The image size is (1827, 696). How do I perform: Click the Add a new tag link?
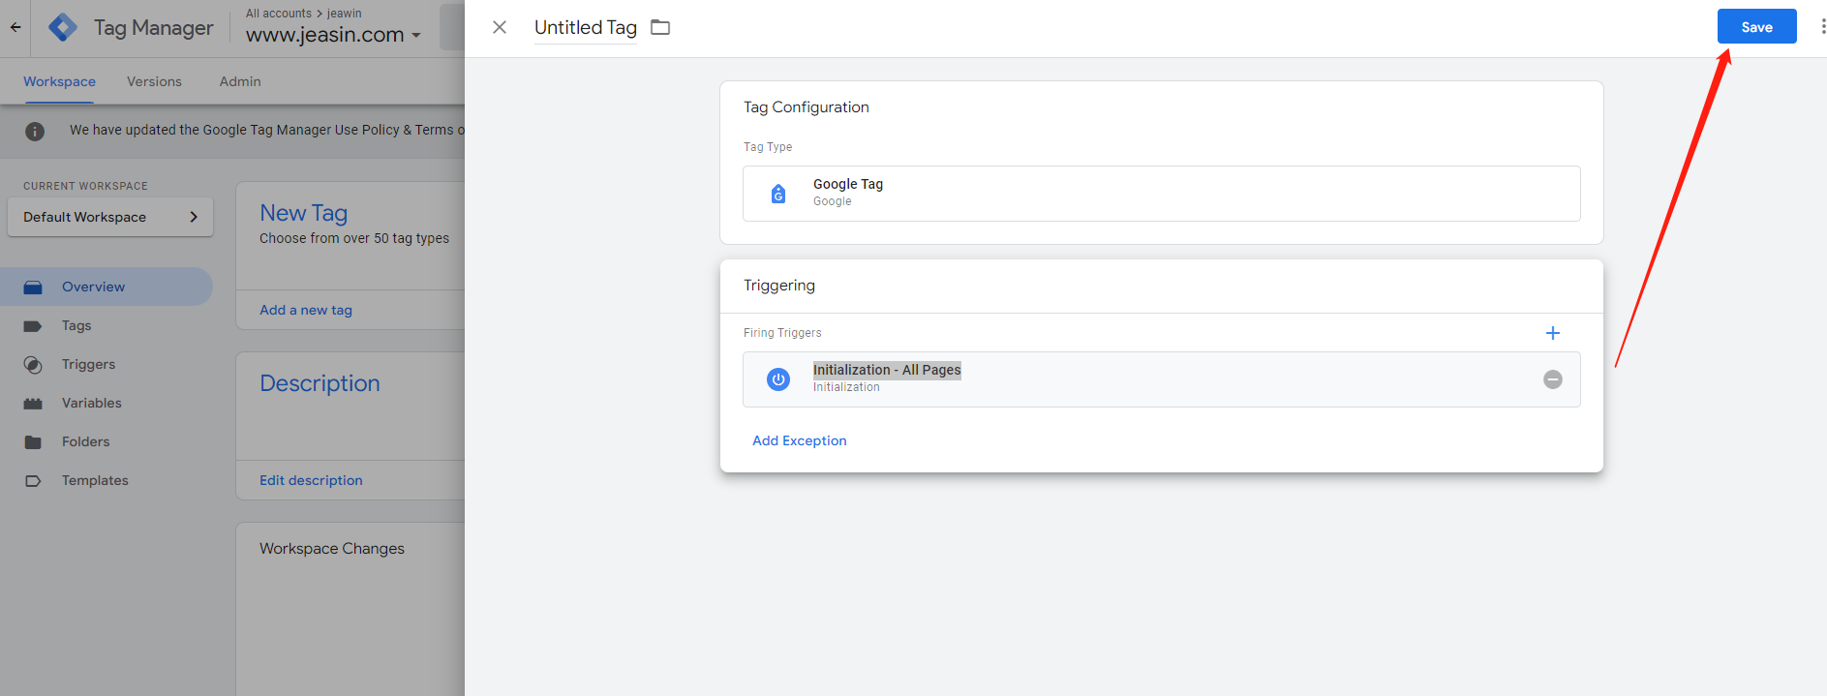(x=306, y=310)
